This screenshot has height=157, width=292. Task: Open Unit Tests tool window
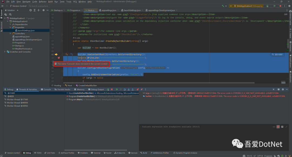pyautogui.click(x=50, y=153)
